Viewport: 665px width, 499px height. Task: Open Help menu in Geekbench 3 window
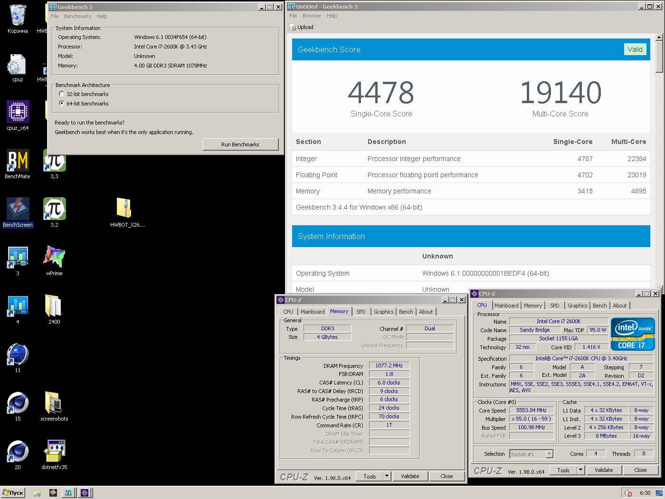[x=102, y=16]
